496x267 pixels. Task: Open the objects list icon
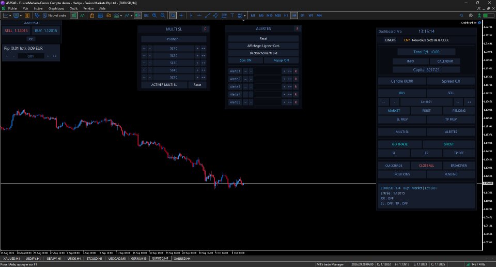[x=127, y=15]
